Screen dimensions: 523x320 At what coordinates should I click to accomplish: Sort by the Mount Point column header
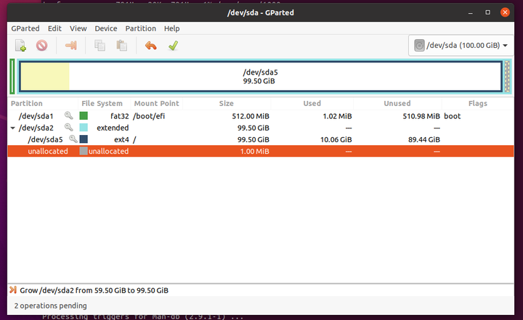157,103
